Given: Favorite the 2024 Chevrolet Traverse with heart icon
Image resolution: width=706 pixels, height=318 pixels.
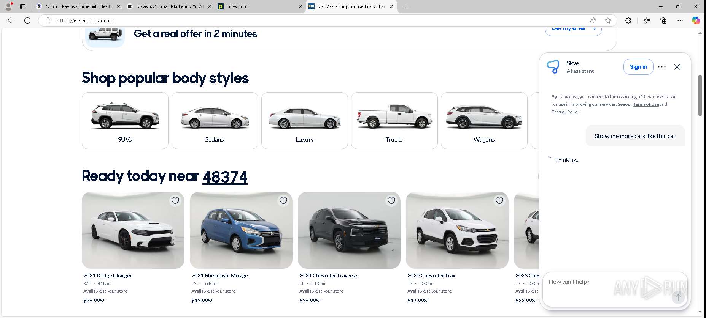Looking at the screenshot, I should 391,201.
